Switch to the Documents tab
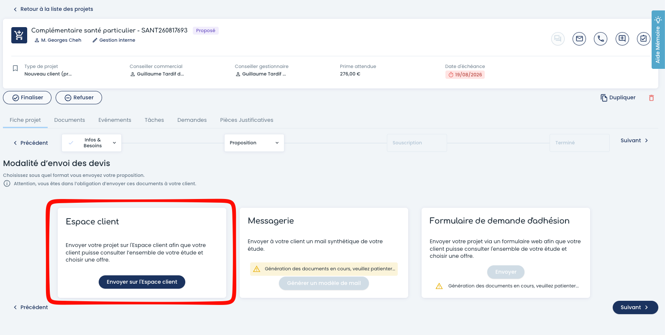 [69, 120]
